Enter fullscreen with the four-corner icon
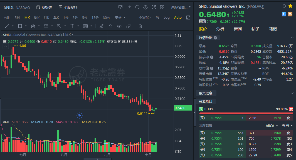The width and height of the screenshot is (296, 160). point(154,7)
